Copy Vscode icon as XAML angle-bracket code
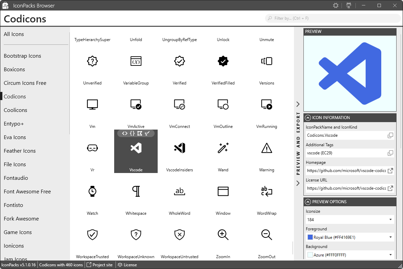Screen dimensions: 403x269 pyautogui.click(x=125, y=133)
